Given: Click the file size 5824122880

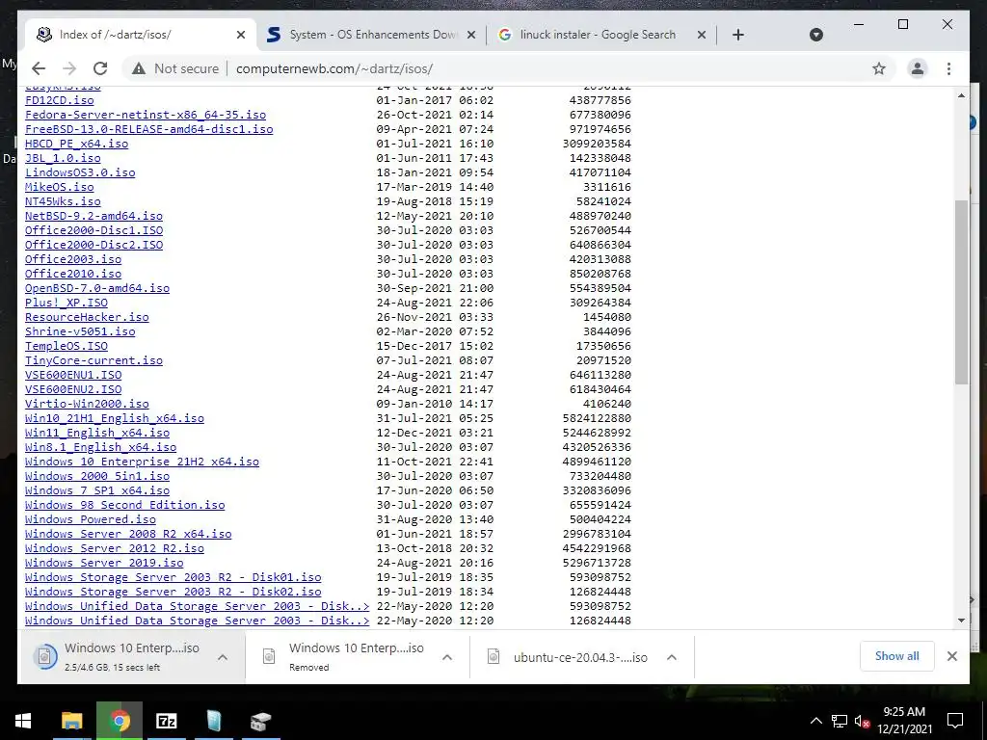Looking at the screenshot, I should (597, 418).
